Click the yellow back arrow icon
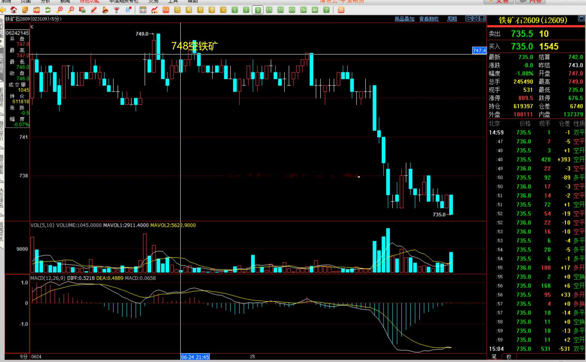The height and width of the screenshot is (362, 586). click(2, 10)
